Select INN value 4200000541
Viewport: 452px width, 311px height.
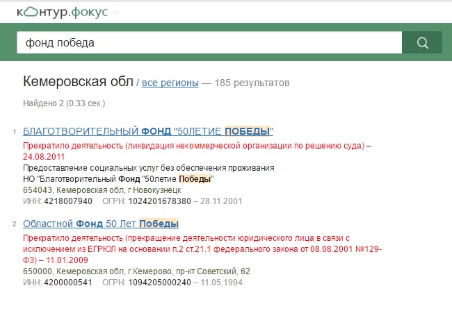[x=68, y=283]
